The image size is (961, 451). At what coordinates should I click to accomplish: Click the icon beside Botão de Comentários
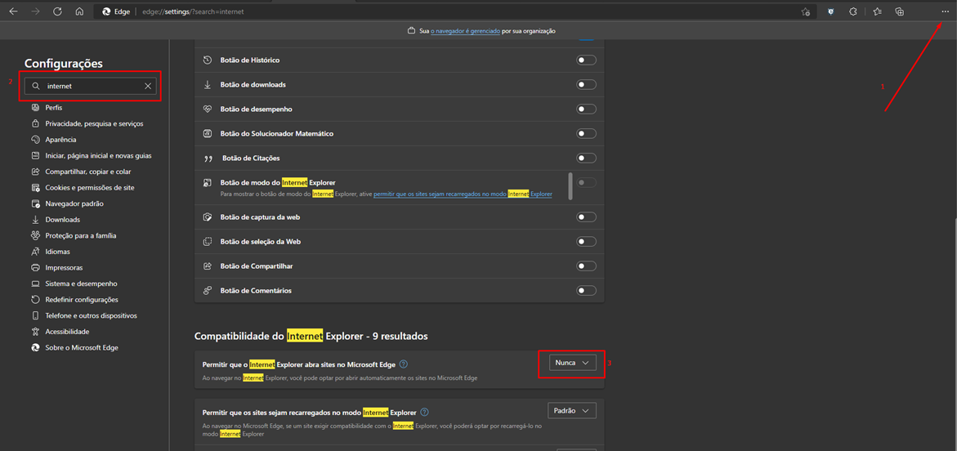208,291
